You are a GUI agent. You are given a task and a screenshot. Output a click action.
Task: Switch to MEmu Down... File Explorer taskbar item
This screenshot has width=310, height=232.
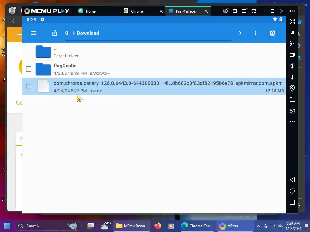(132, 226)
